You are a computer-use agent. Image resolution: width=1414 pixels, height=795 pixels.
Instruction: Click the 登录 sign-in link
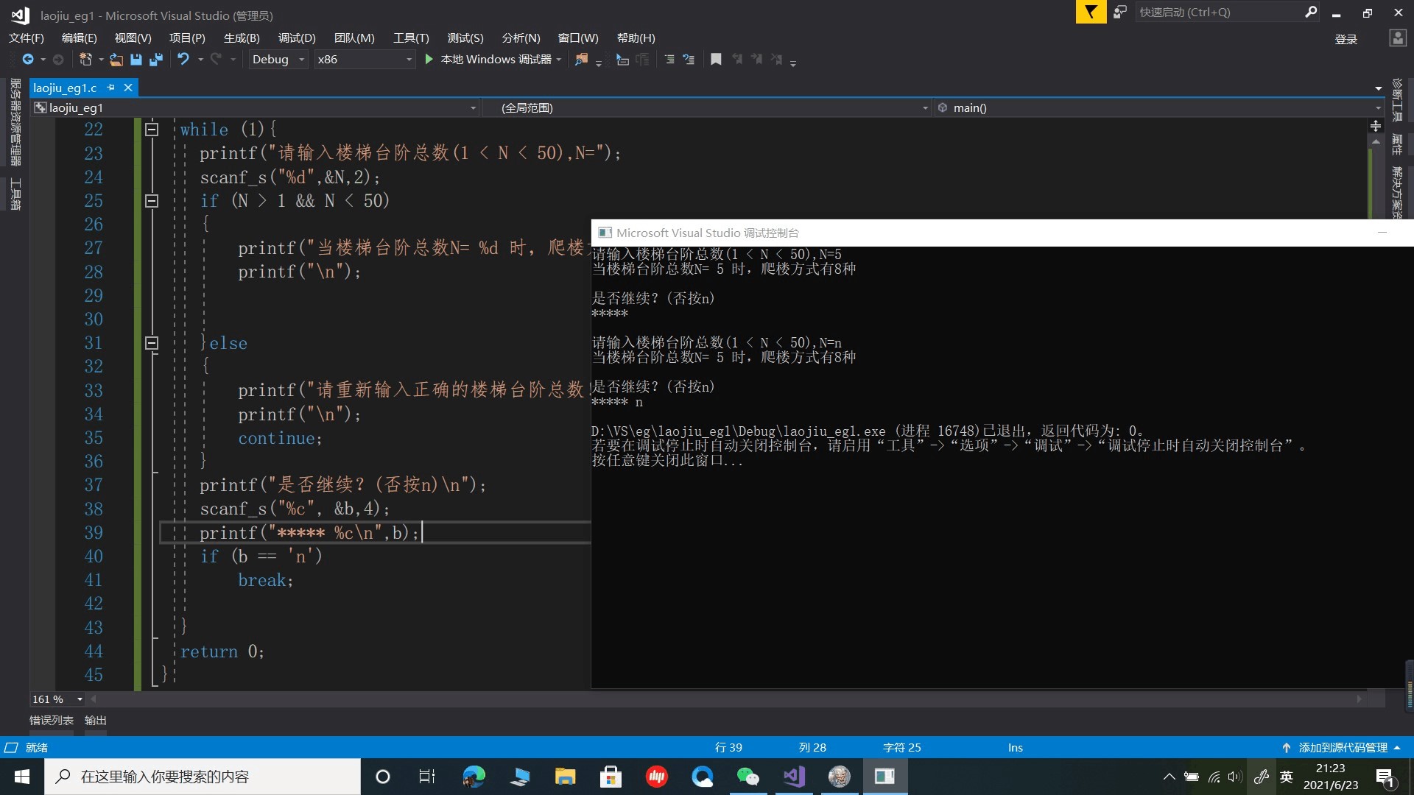click(1346, 40)
